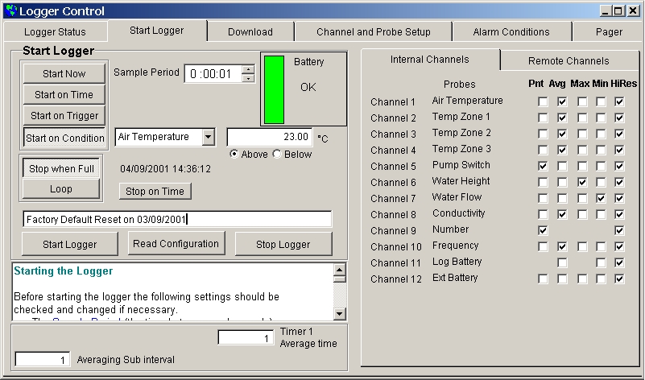Uncheck Water Height Max checkbox
Image resolution: width=645 pixels, height=380 pixels.
point(582,182)
